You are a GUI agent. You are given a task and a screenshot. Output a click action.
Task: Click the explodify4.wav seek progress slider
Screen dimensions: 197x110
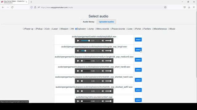(86, 41)
